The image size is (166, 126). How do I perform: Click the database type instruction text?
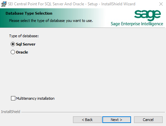coord(51,21)
